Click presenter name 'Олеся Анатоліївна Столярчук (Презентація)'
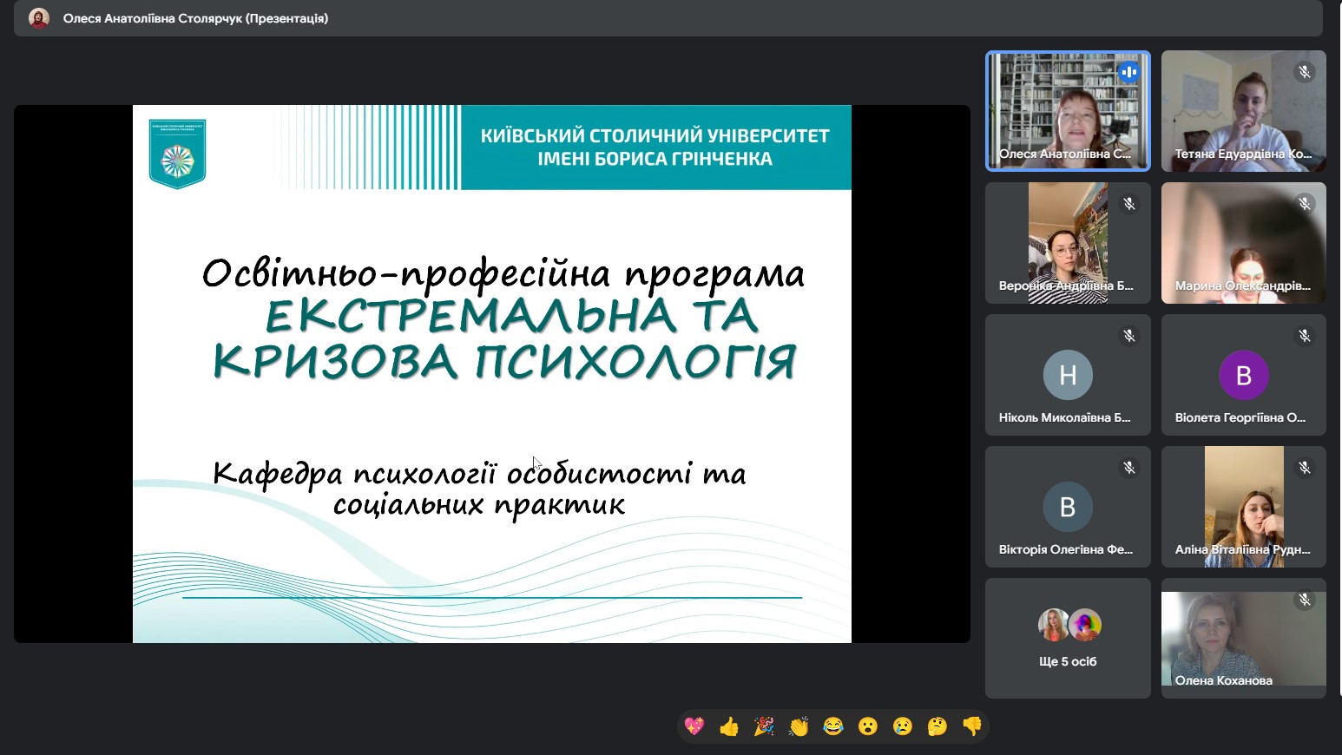Image resolution: width=1342 pixels, height=755 pixels. tap(195, 18)
